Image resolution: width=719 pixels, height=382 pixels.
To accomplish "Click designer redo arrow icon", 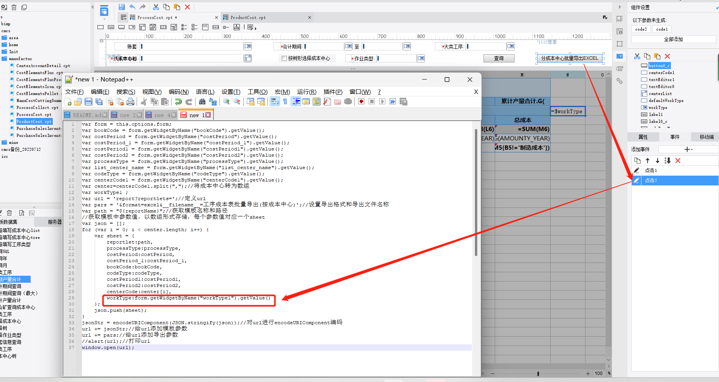I will click(143, 7).
